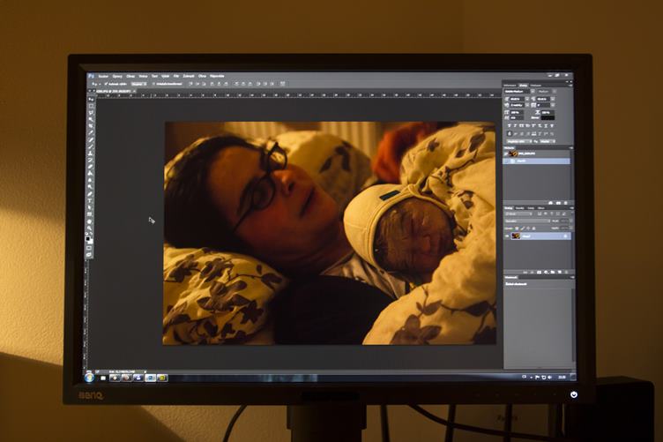Toggle the Automat. výběr checkbox
The image size is (663, 442).
point(106,84)
